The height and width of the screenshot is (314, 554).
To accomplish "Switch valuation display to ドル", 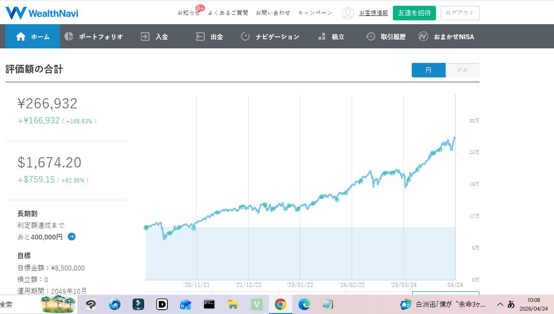I will point(463,70).
